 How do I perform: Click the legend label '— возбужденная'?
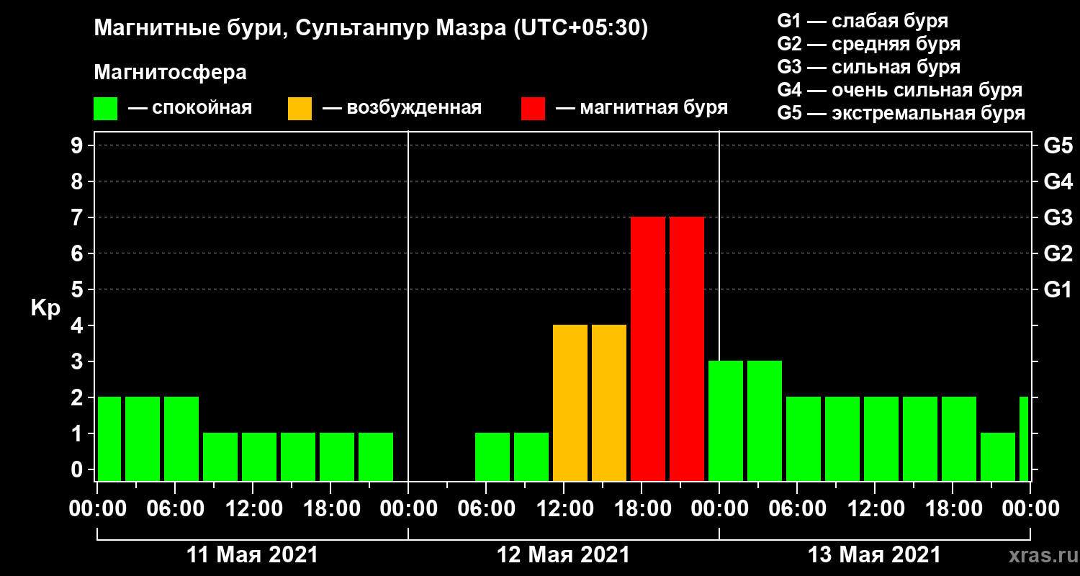point(402,109)
